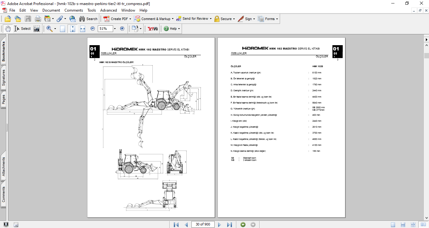Activate the Snapshot camera tool
The height and width of the screenshot is (228, 429).
click(x=37, y=29)
